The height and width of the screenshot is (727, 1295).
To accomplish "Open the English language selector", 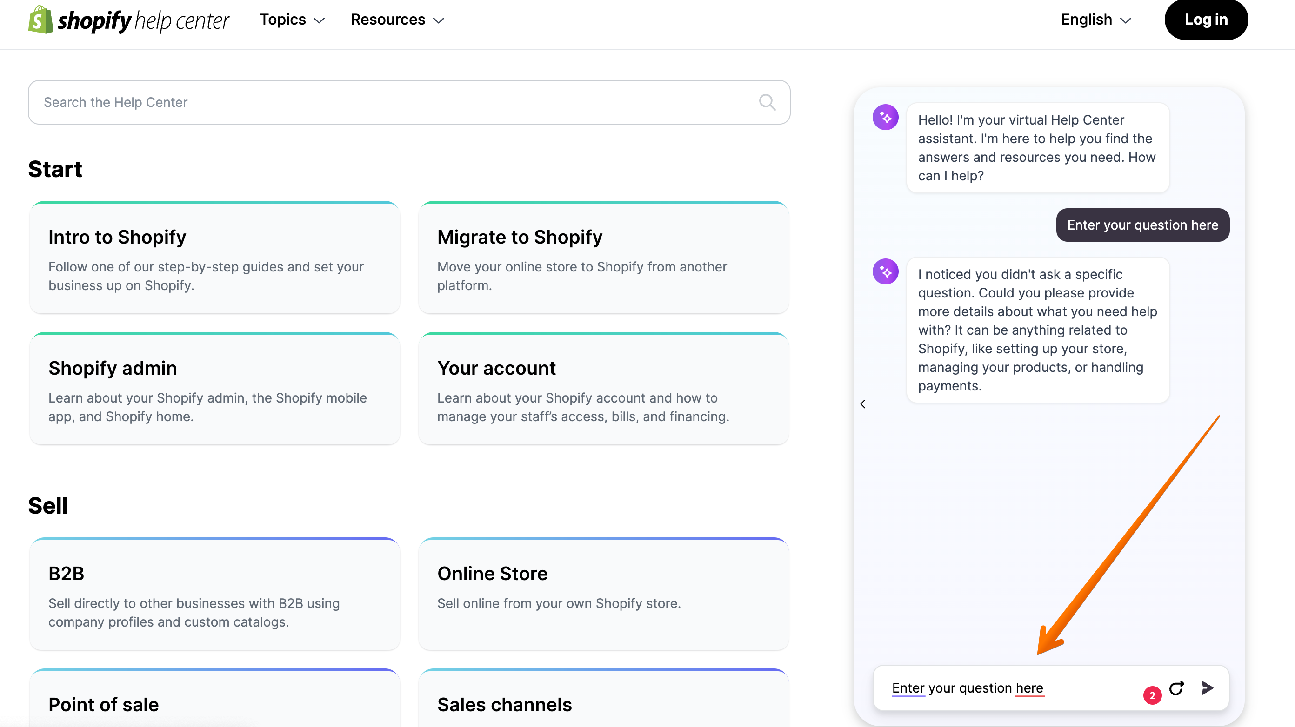I will click(x=1096, y=20).
